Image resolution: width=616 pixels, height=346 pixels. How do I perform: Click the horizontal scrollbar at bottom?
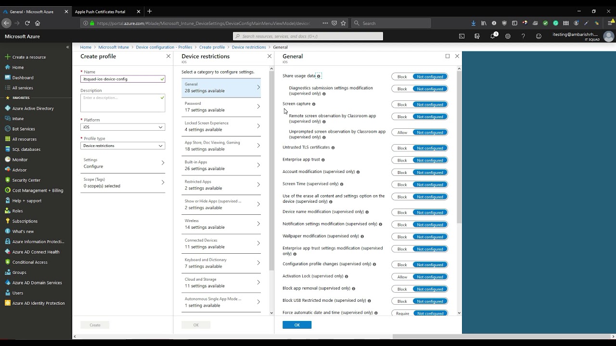point(502,336)
